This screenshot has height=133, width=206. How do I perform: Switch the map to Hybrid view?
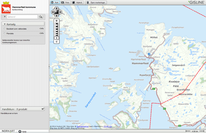(x=77, y=2)
